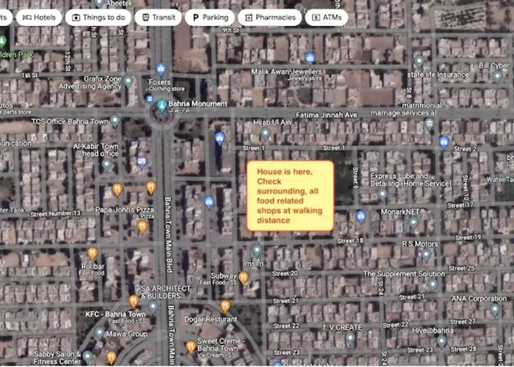Click the MonarkNET location pin
The image size is (514, 367).
[413, 222]
